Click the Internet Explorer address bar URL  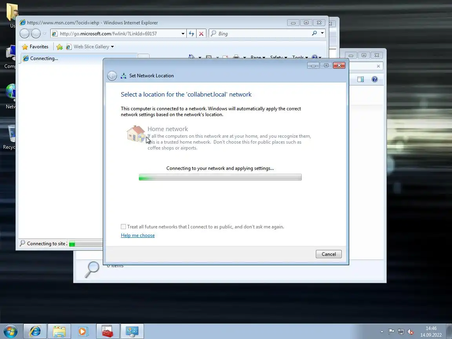[x=108, y=34]
